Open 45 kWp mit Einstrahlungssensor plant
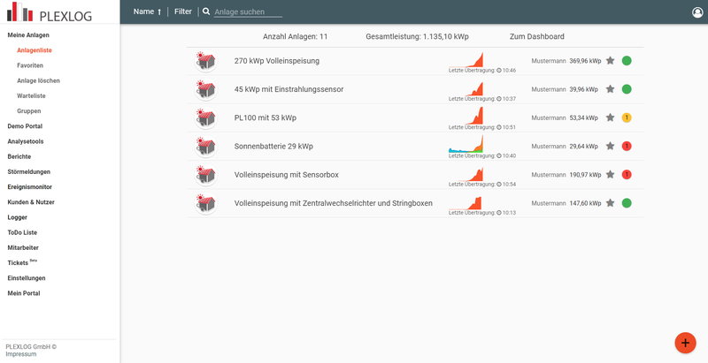The width and height of the screenshot is (708, 363). (x=289, y=89)
